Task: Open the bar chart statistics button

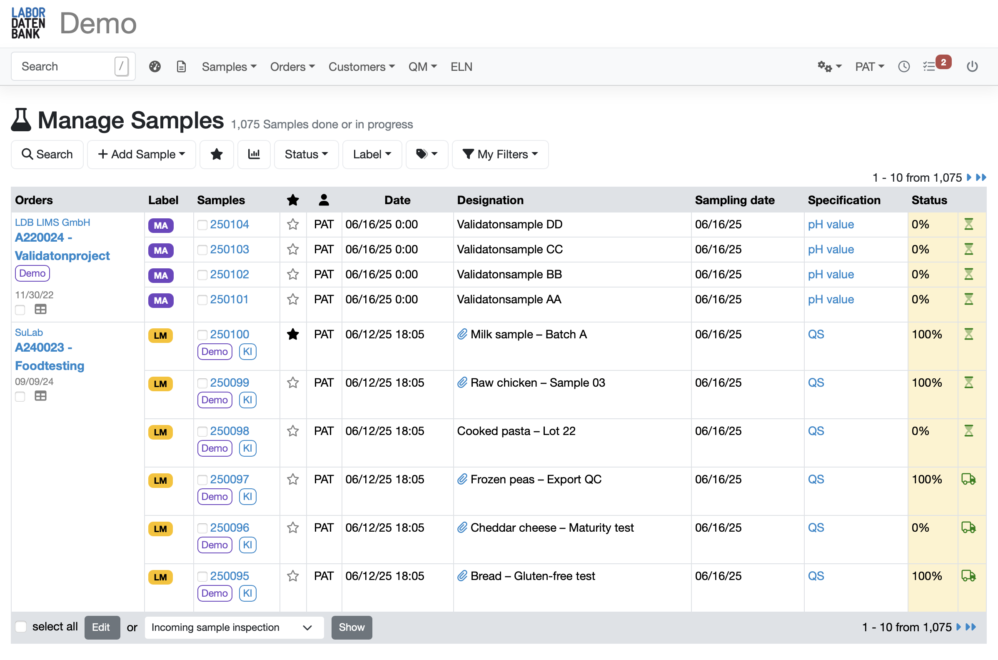Action: (254, 155)
